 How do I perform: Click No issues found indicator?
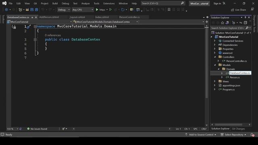37,129
